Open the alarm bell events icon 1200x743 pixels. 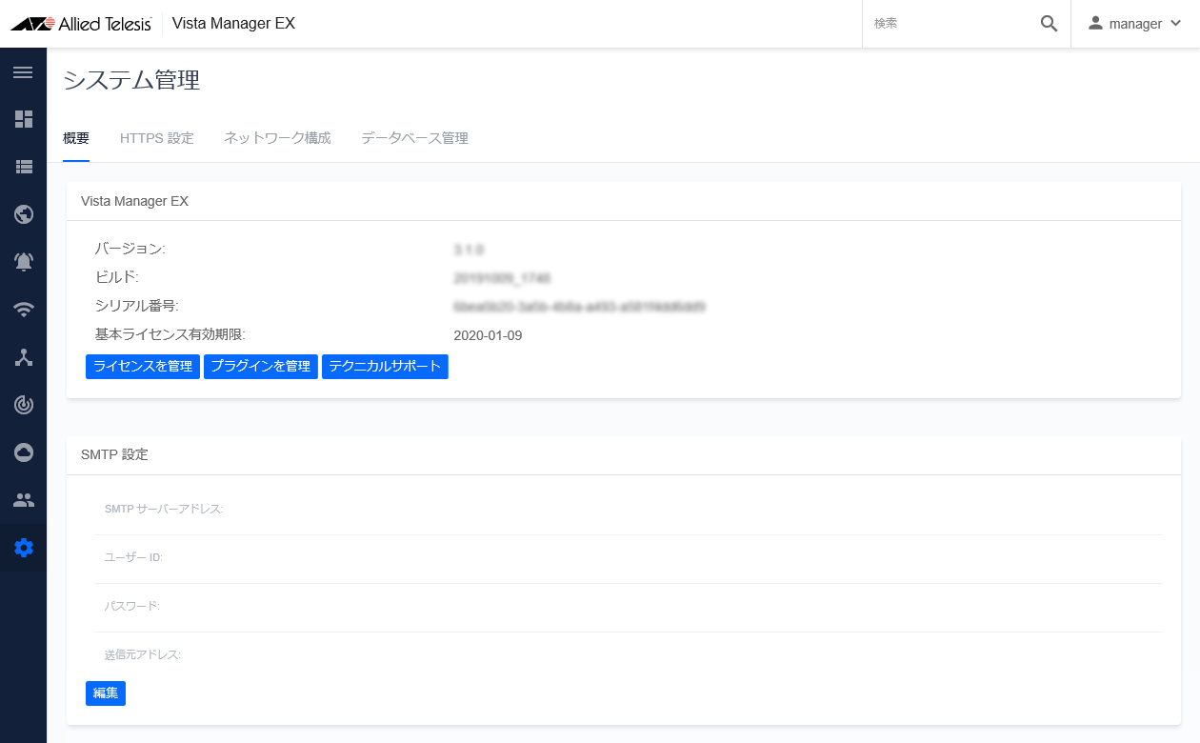pos(23,262)
